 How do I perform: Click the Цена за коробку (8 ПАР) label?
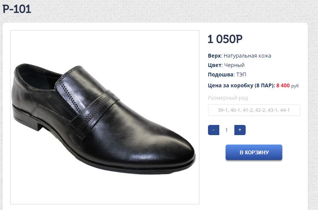(x=241, y=85)
